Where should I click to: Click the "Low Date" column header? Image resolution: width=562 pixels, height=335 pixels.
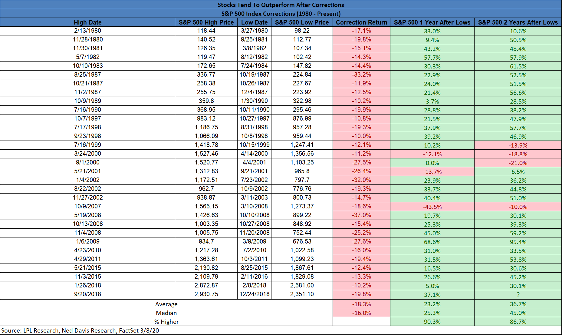(x=254, y=22)
